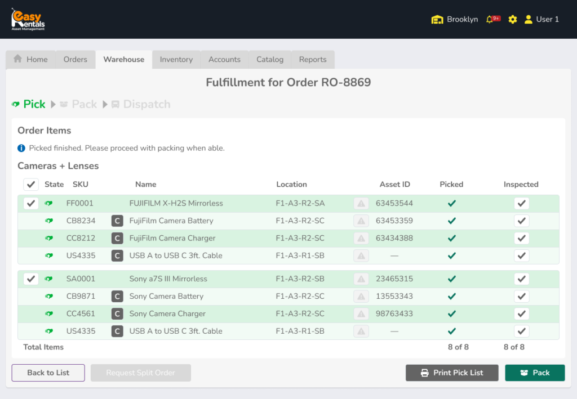Open settings via the gear icon
The height and width of the screenshot is (399, 577).
click(x=512, y=19)
